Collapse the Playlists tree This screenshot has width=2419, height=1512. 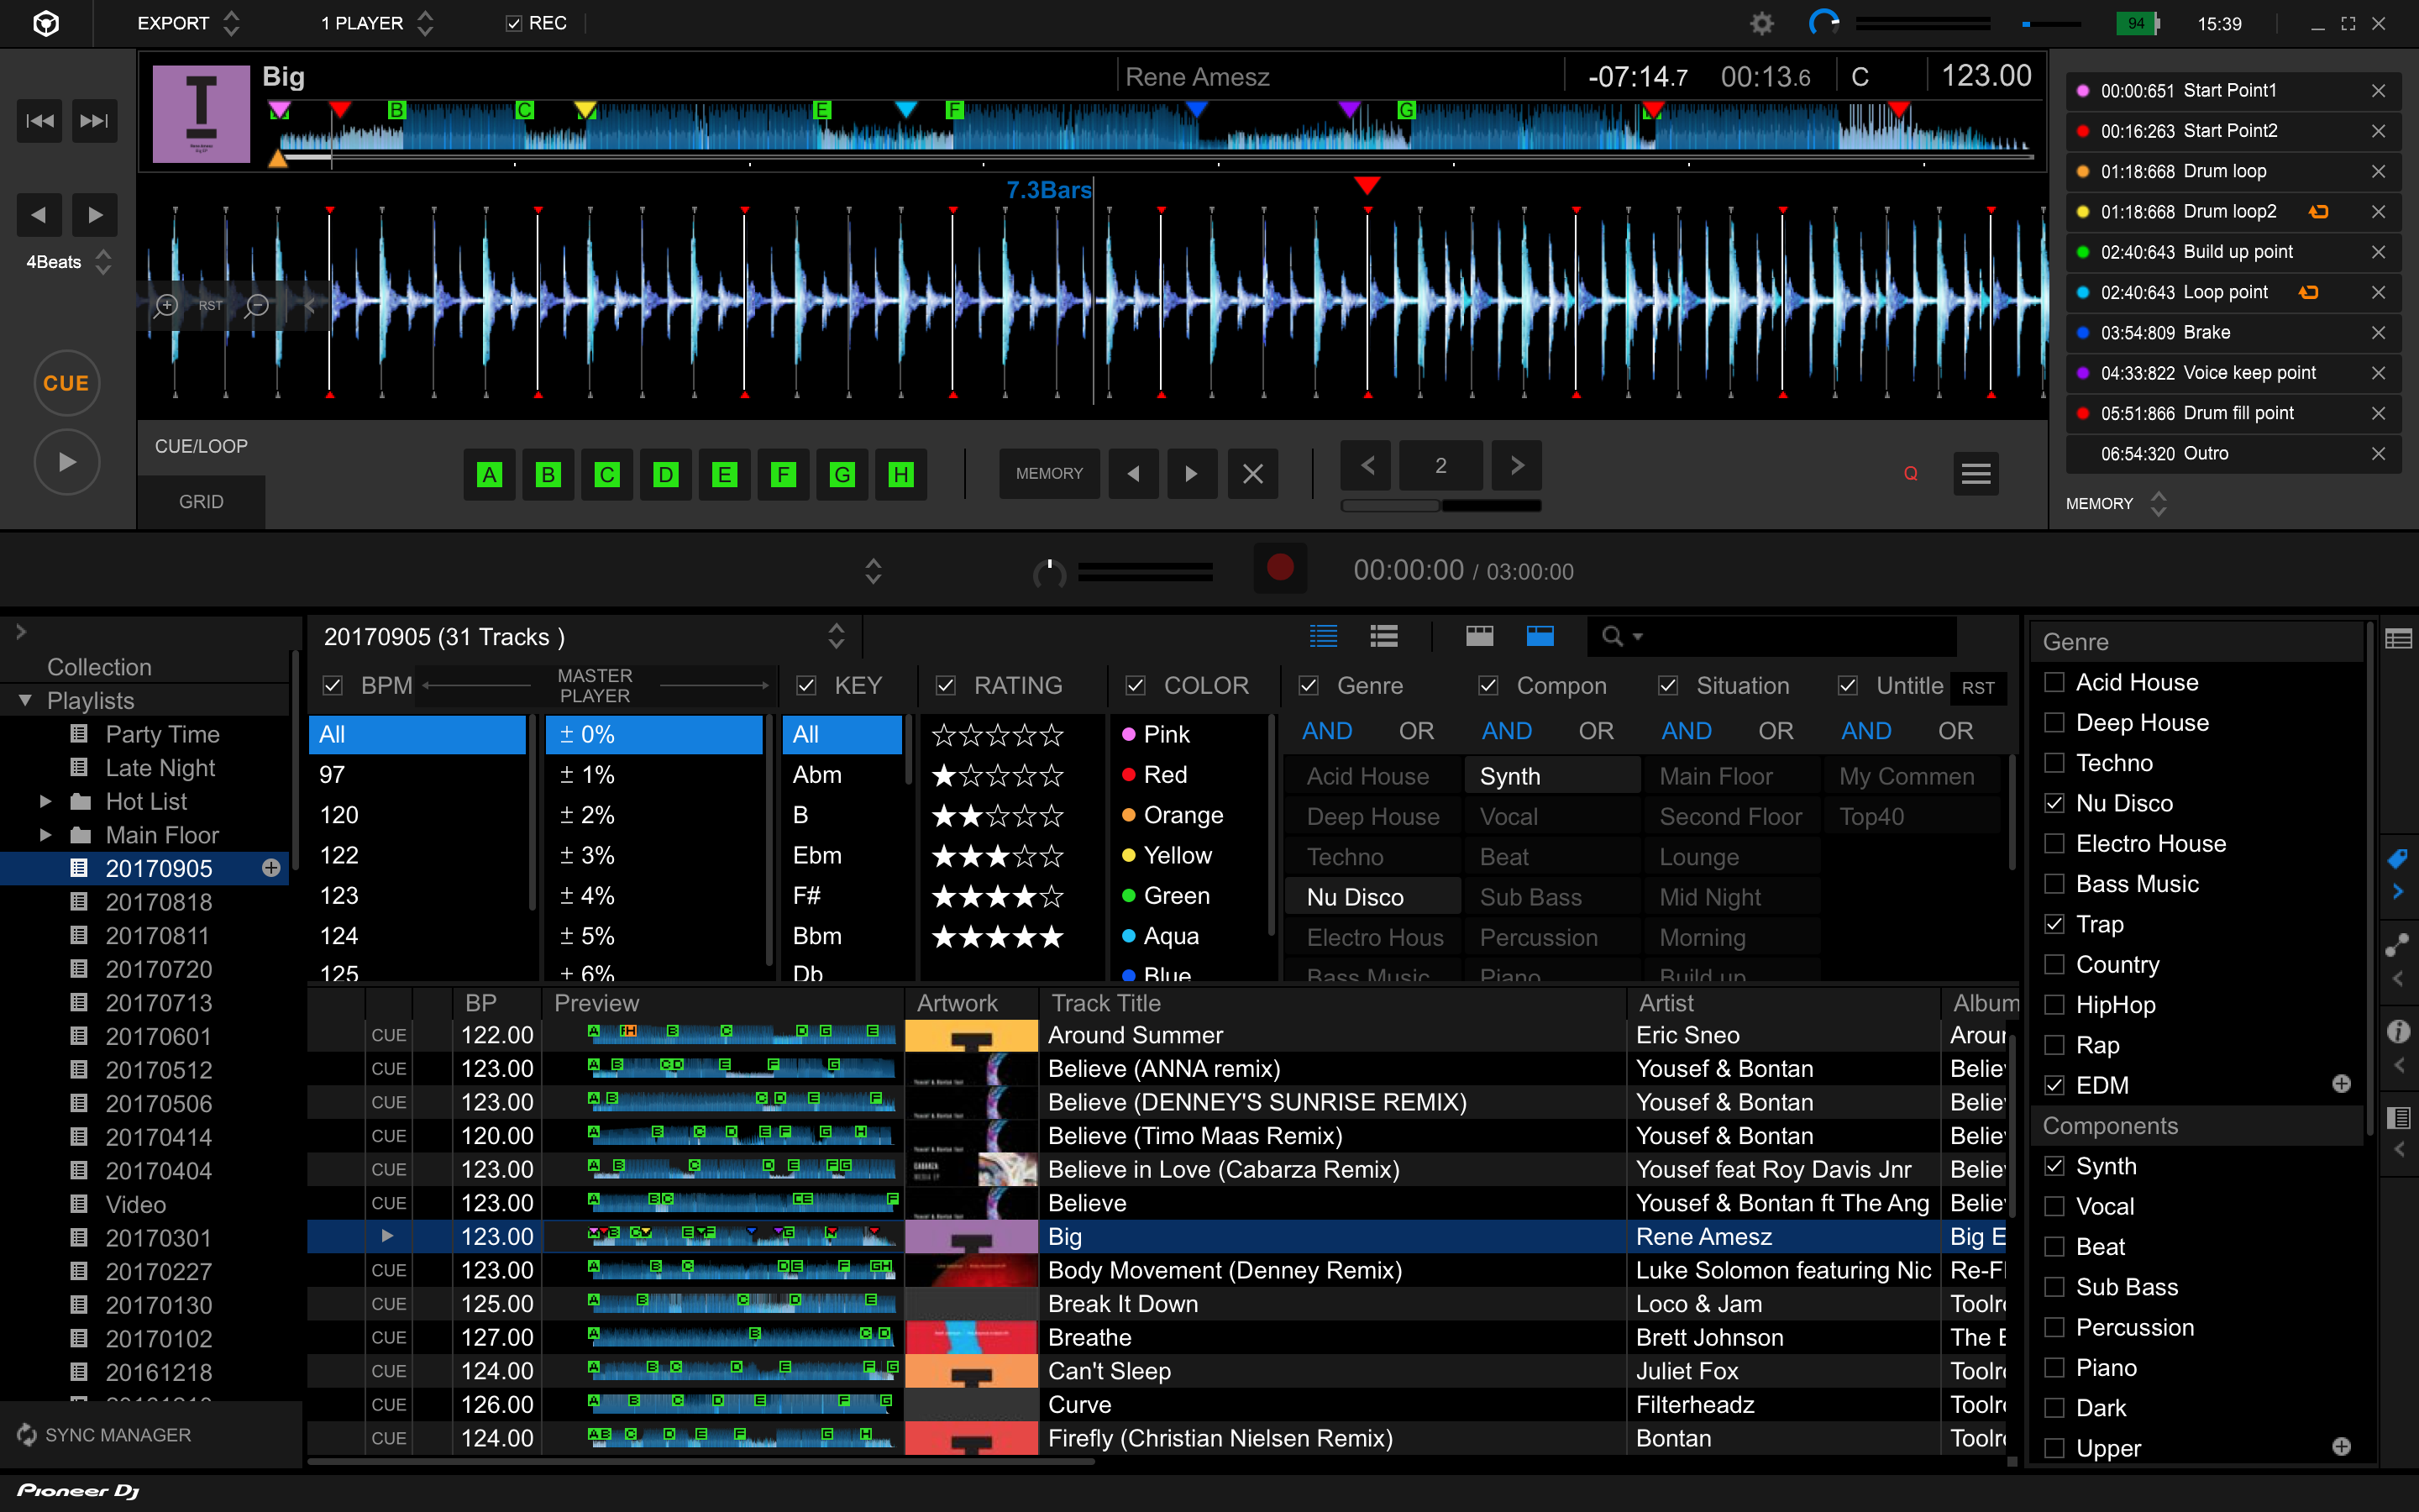25,700
